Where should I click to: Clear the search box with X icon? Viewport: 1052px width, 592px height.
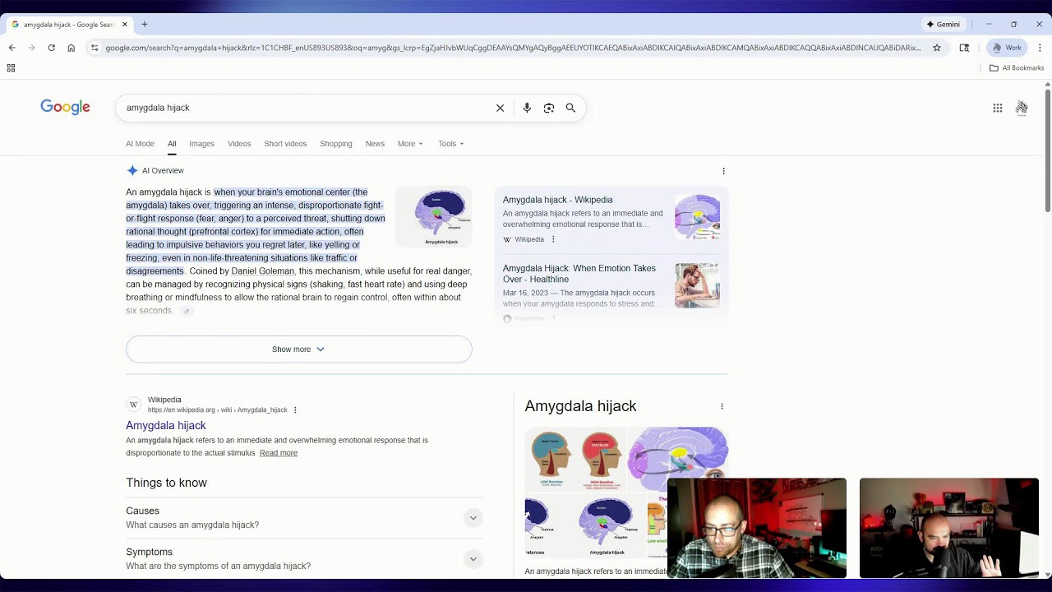pyautogui.click(x=500, y=108)
